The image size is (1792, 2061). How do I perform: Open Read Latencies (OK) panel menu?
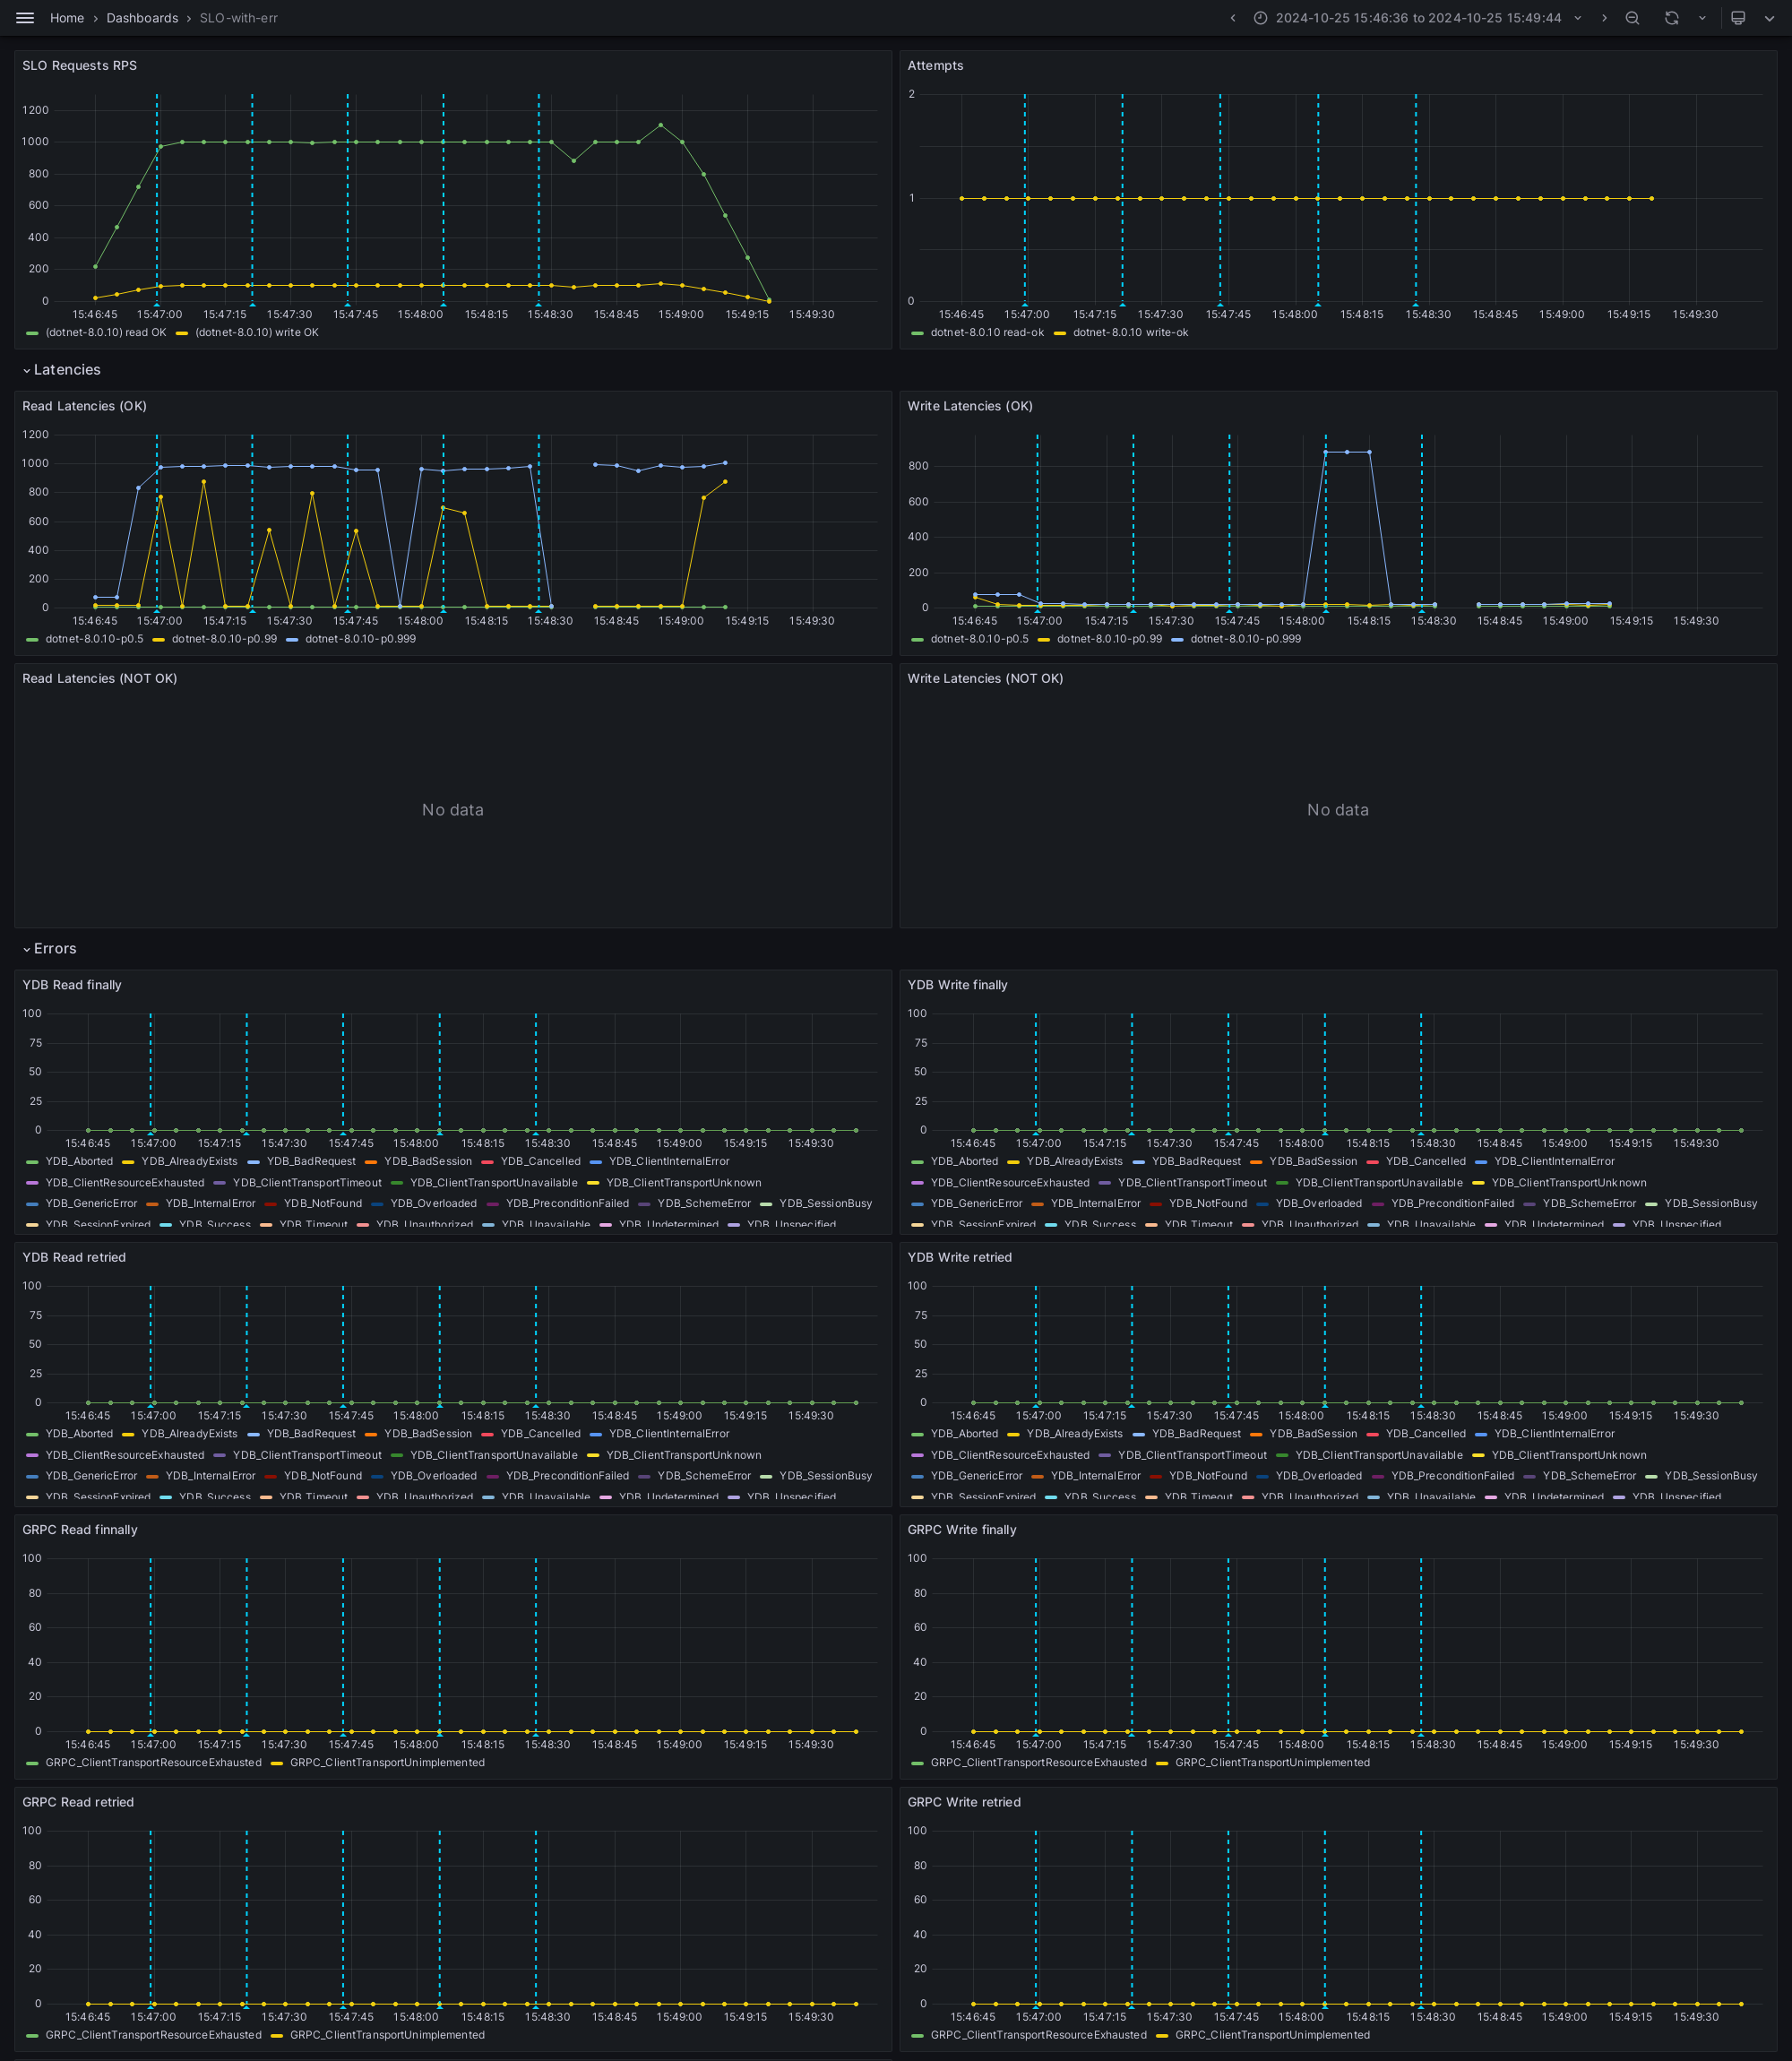(85, 406)
